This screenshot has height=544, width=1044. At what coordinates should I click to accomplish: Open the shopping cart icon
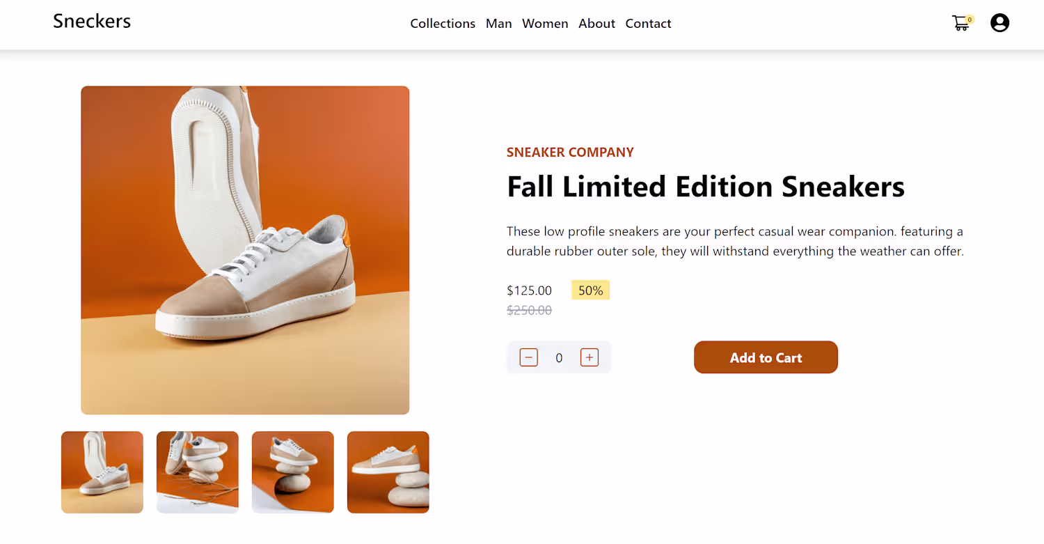click(960, 24)
